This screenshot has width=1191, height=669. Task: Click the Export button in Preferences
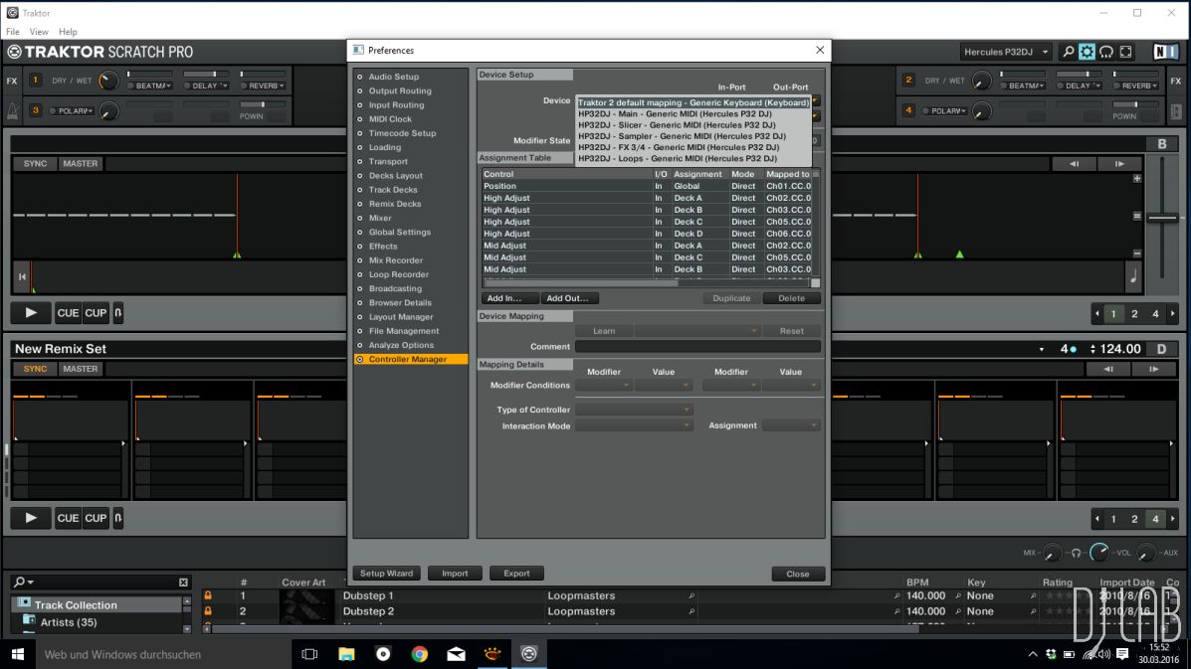(x=516, y=574)
